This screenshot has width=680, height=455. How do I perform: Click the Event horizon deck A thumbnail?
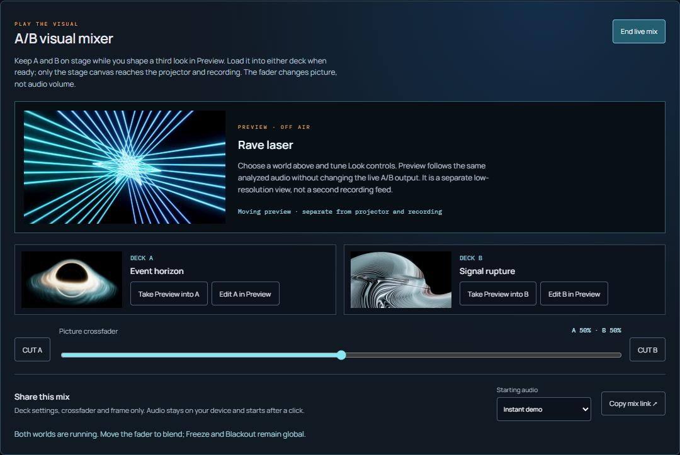(x=72, y=280)
